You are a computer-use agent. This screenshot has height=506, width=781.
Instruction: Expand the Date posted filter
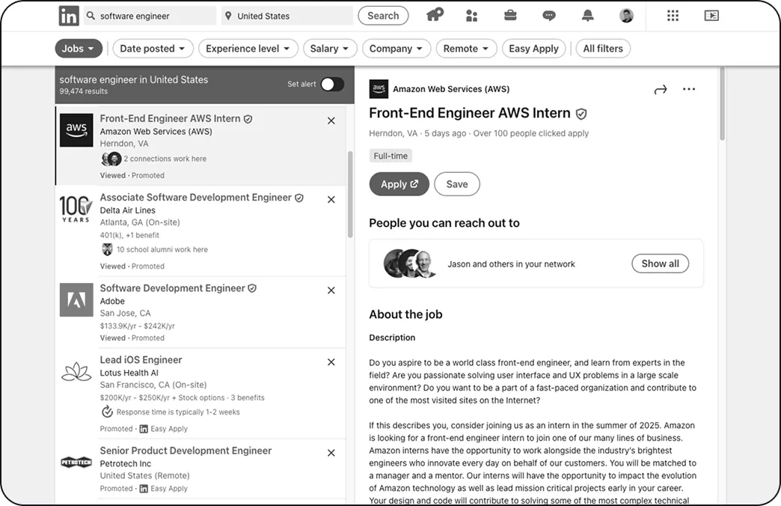[152, 49]
